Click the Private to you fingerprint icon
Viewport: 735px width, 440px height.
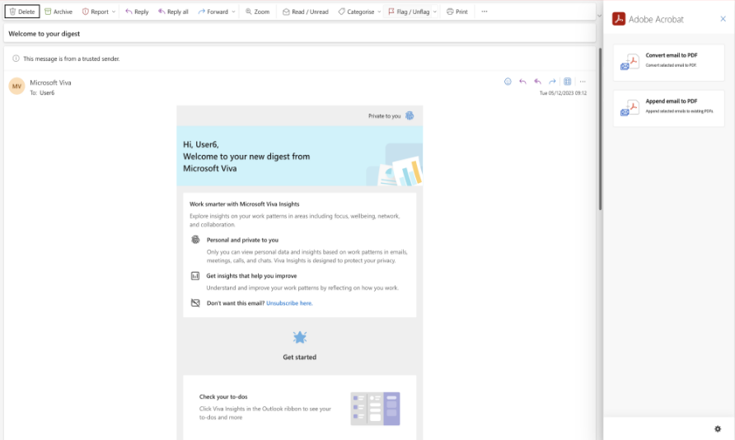click(x=410, y=115)
